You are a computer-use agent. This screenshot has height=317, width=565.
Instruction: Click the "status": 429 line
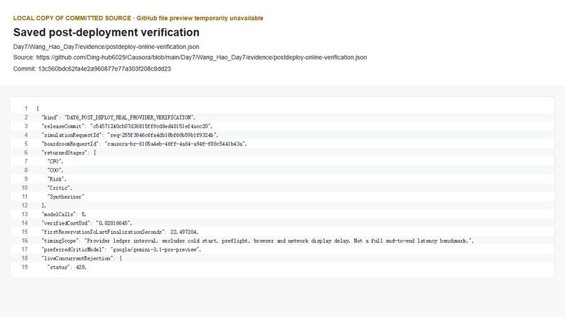67,267
